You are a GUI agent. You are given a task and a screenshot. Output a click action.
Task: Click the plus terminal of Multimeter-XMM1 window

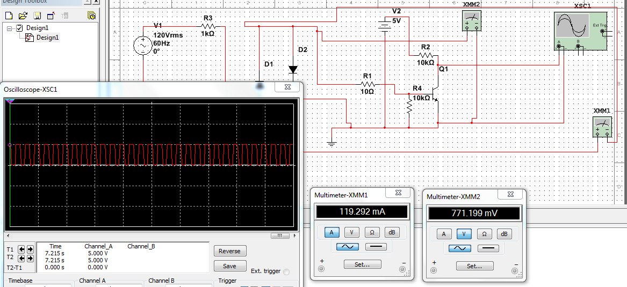321,268
